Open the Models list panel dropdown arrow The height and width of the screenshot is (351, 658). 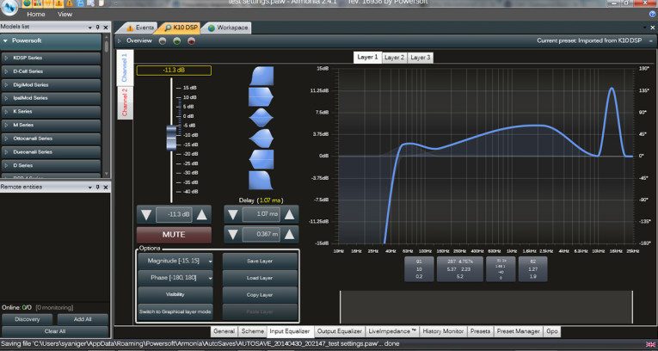[x=89, y=28]
